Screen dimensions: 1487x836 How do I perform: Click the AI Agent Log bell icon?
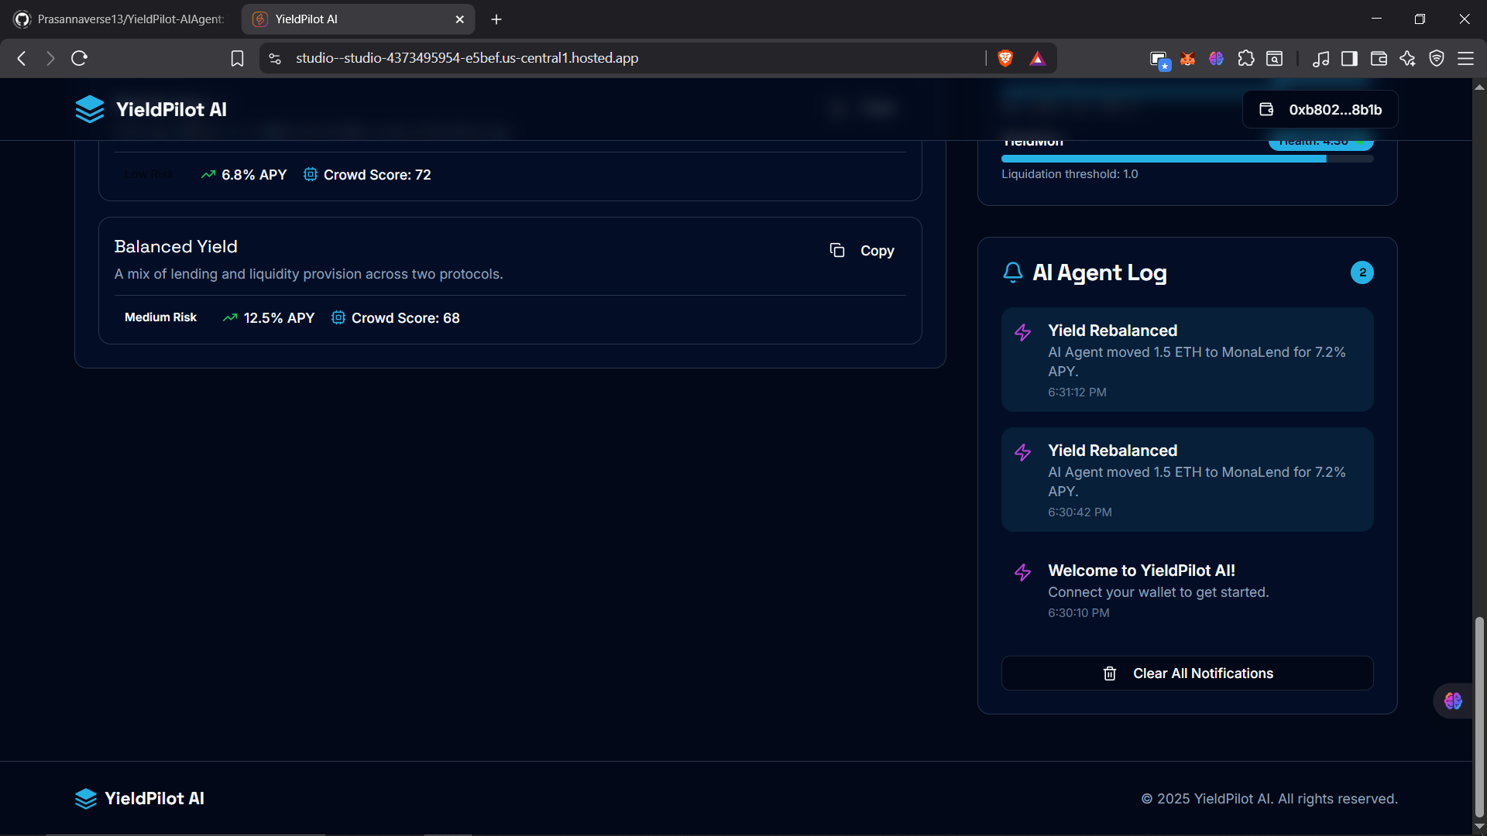(x=1012, y=272)
